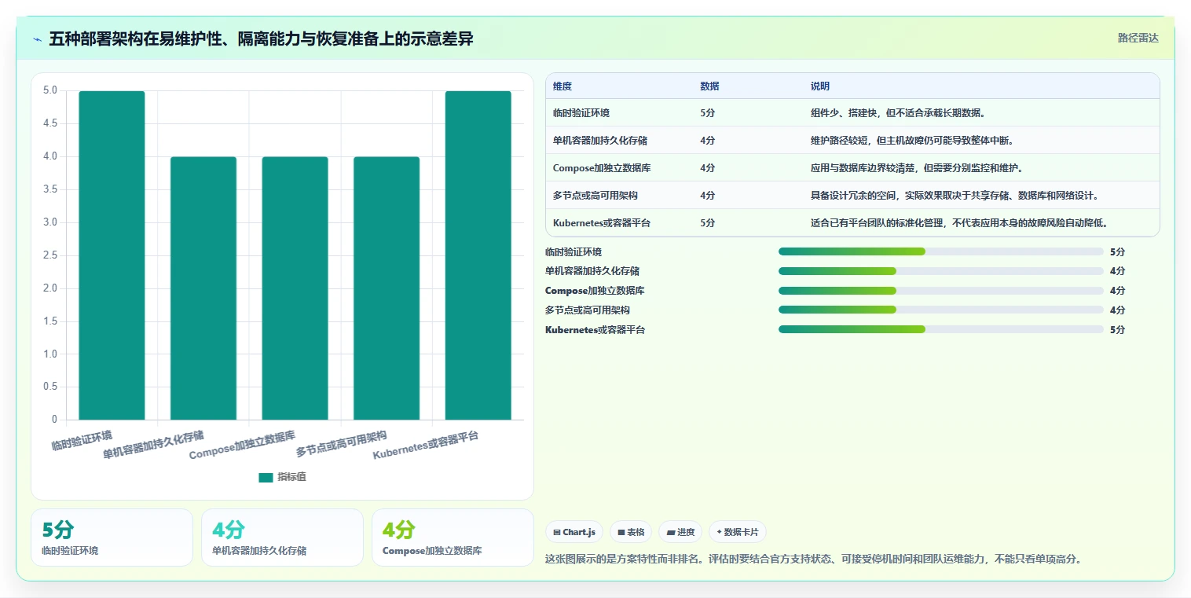Click the description starting with 适合已有平台团队的标准化管理
The width and height of the screenshot is (1191, 598).
pos(959,223)
